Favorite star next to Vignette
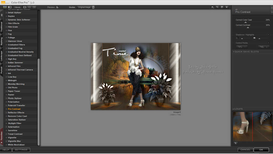This screenshot has width=273, height=154. point(6,138)
